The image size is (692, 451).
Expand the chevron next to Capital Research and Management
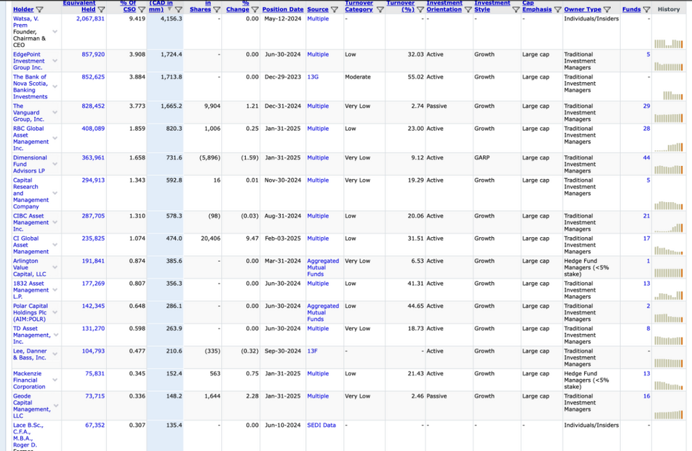coord(55,193)
